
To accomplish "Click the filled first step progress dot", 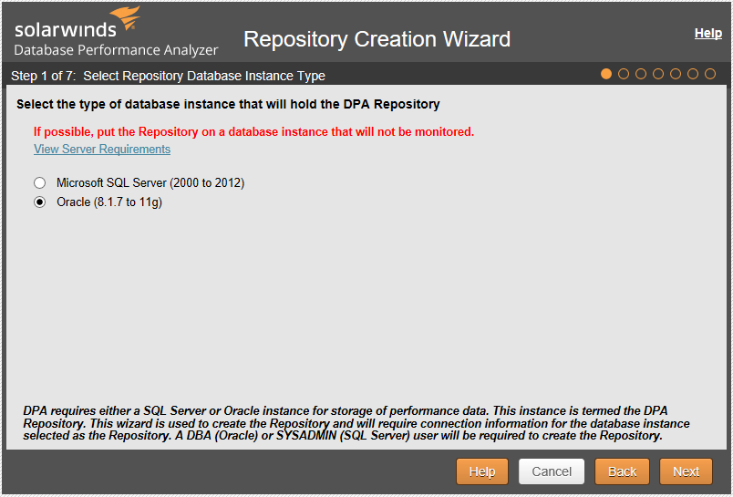I will coord(606,74).
